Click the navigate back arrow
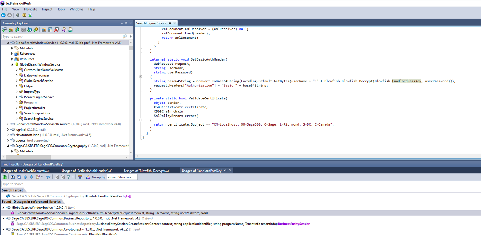 pos(3,15)
